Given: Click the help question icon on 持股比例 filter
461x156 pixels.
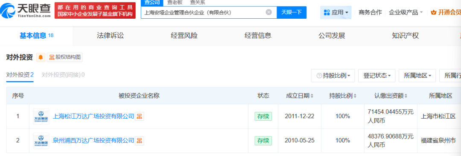Looking at the screenshot, I should (319, 76).
